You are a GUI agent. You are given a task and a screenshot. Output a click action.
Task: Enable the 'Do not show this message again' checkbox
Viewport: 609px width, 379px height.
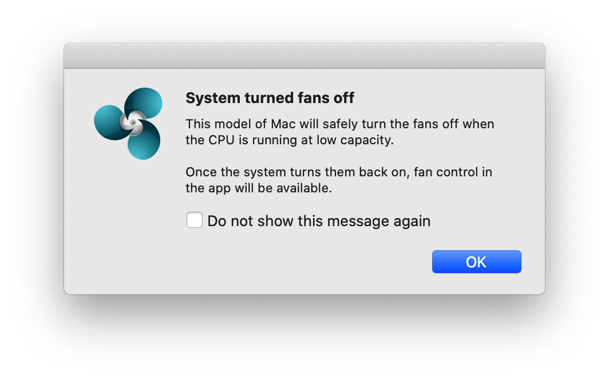[x=195, y=220]
